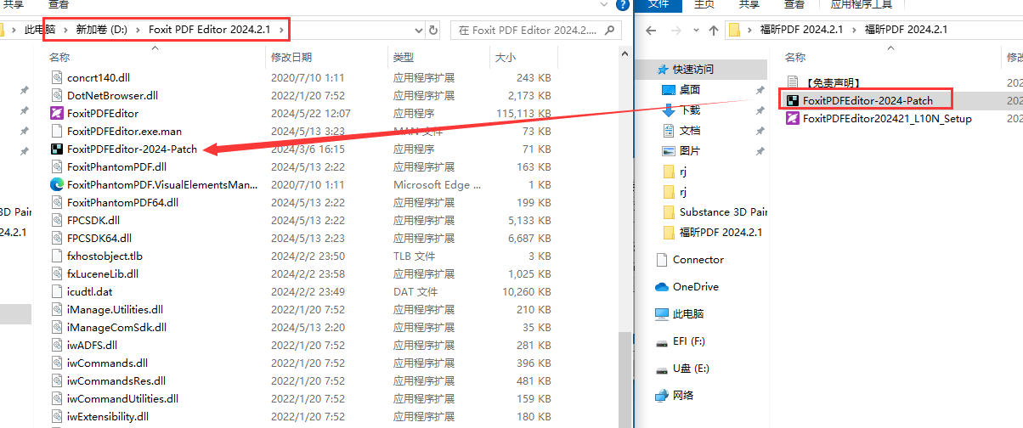Click the 【免责声明】 document icon
Image resolution: width=1023 pixels, height=428 pixels.
click(x=793, y=82)
